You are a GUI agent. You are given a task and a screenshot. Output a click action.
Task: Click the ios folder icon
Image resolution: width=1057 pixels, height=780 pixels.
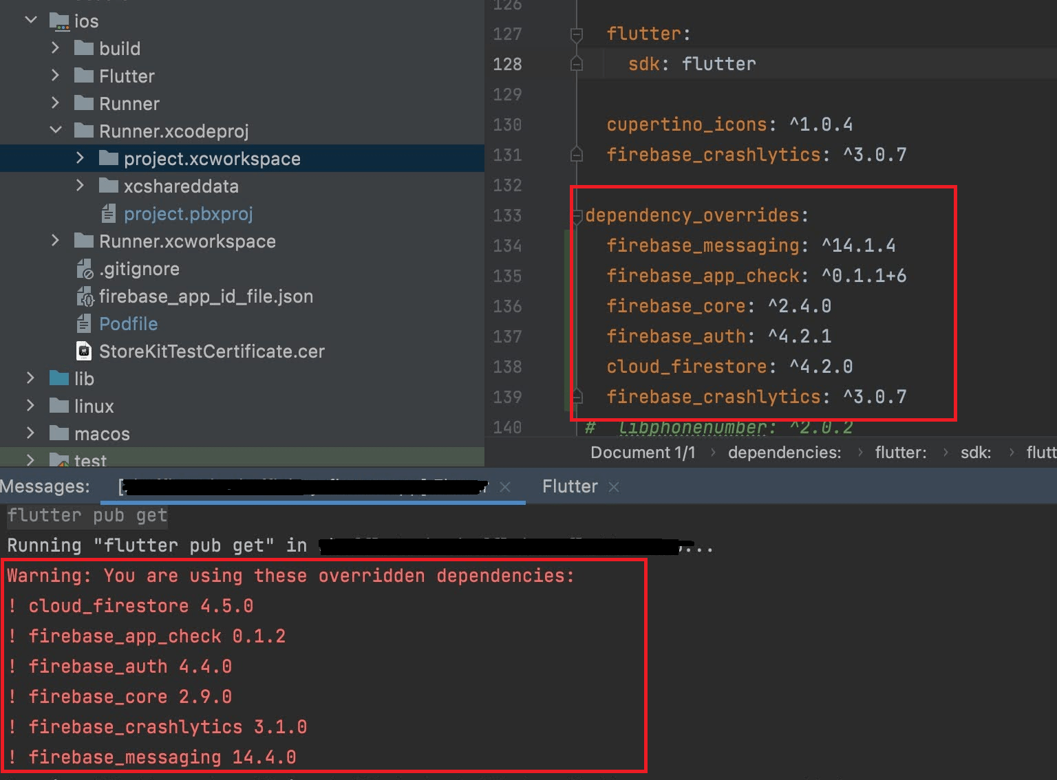coord(60,21)
